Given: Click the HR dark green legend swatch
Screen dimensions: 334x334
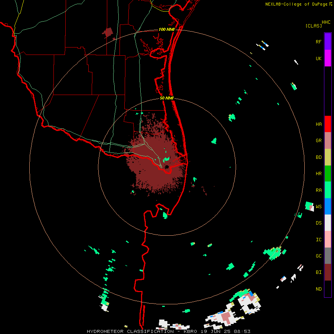Looking at the screenshot, I should 328,173.
